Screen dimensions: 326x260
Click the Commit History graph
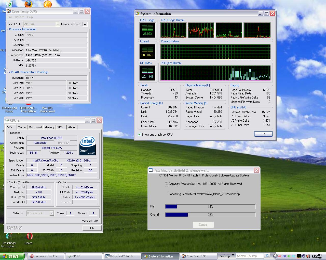[x=215, y=52]
